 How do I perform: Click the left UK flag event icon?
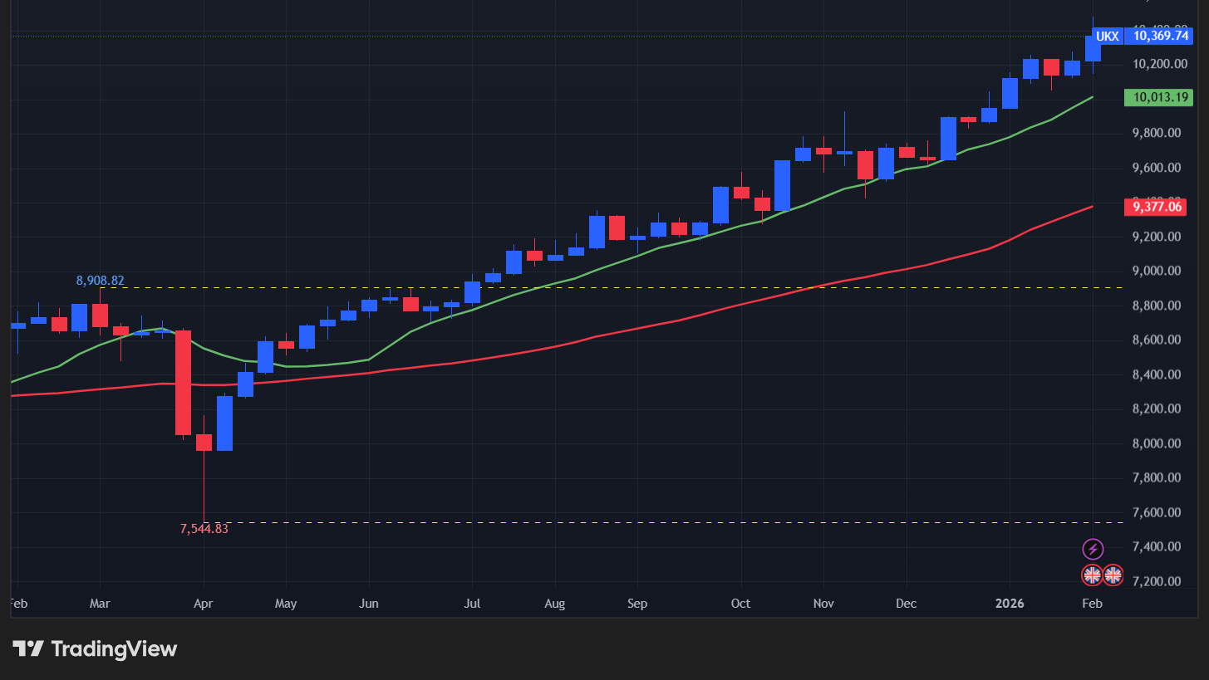click(x=1092, y=574)
